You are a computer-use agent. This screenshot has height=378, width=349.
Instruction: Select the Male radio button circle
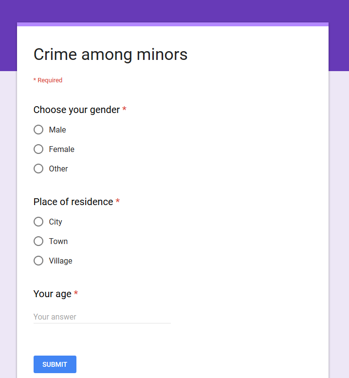coord(38,130)
